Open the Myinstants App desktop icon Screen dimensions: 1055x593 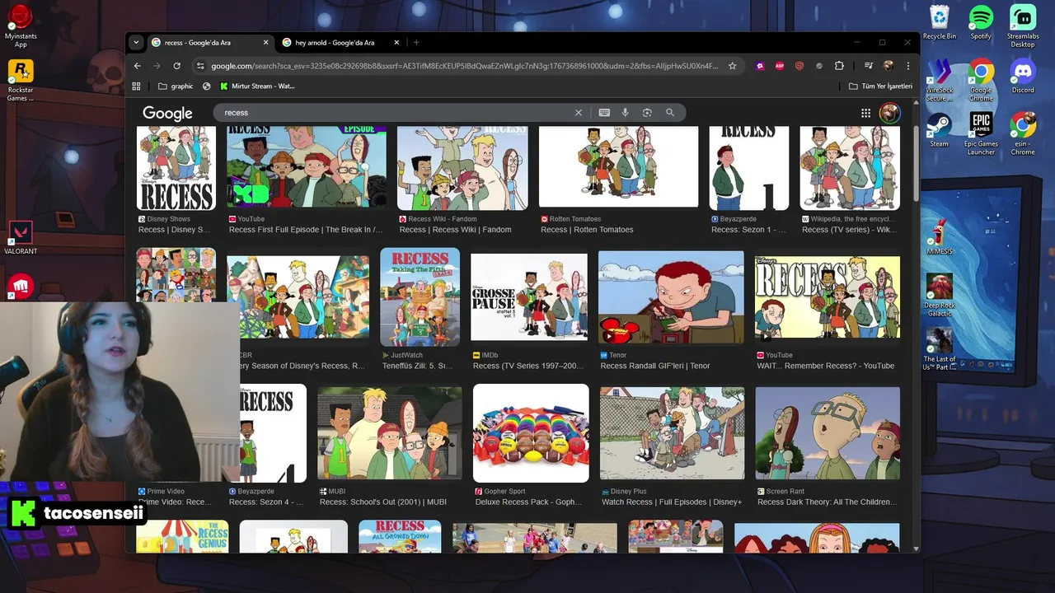click(21, 26)
